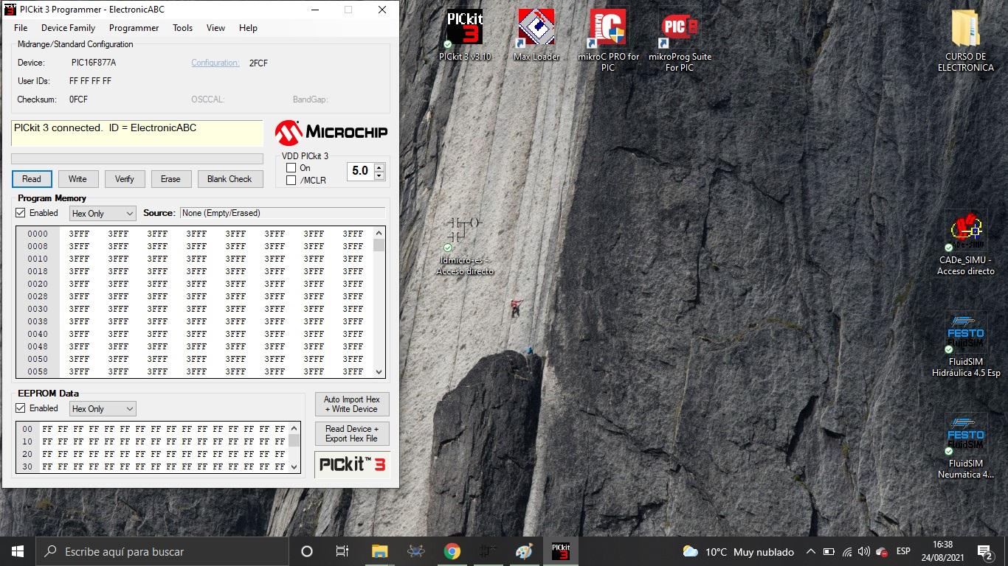Image resolution: width=1008 pixels, height=566 pixels.
Task: Open the Device Family menu
Action: pyautogui.click(x=68, y=28)
